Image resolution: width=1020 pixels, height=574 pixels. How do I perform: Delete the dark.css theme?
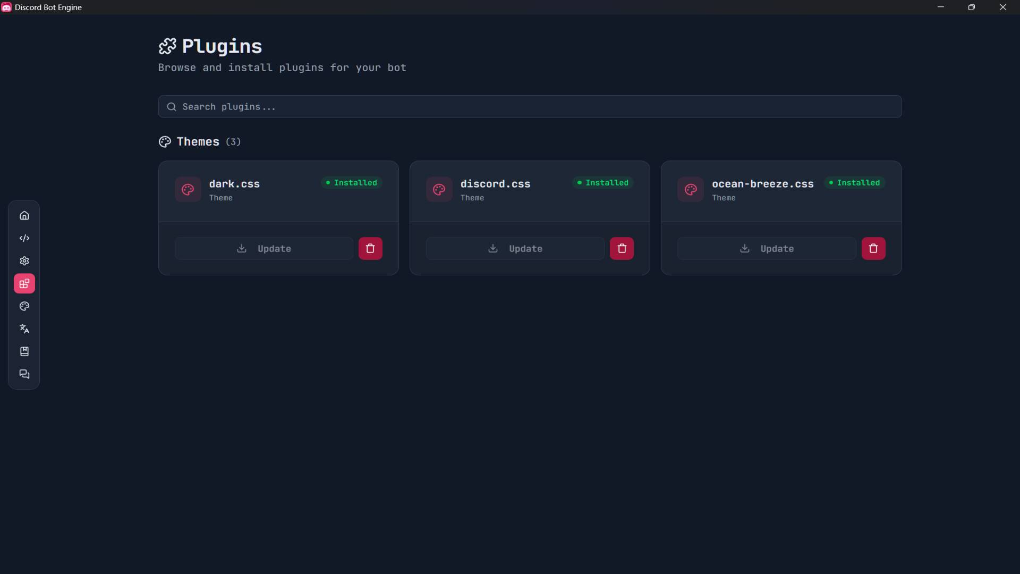tap(370, 249)
